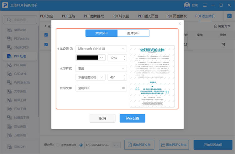Clear the watermark text with x icon

pos(123,88)
